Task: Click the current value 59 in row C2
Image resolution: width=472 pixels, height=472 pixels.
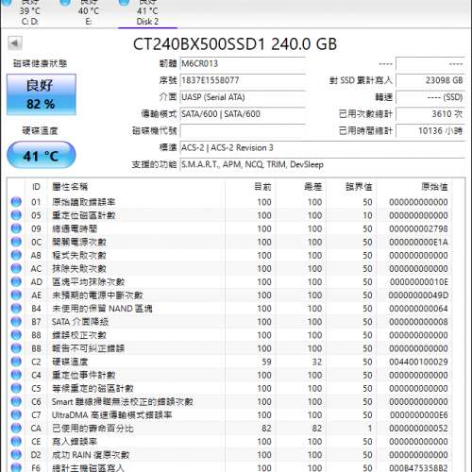Action: tap(266, 362)
